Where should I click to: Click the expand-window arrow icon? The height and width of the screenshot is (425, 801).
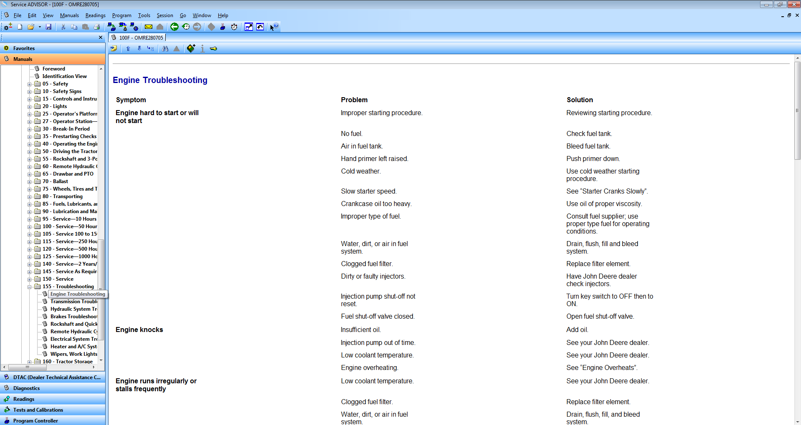(249, 27)
